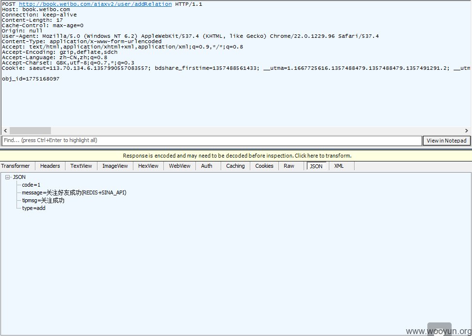The image size is (472, 336).
Task: Click the Accept-Language header line
Action: coord(54,57)
